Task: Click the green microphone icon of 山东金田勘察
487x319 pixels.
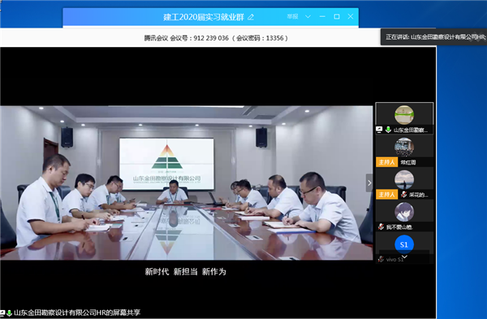Action: pos(388,130)
